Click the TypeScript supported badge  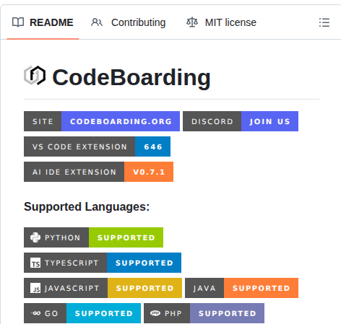[x=103, y=263]
